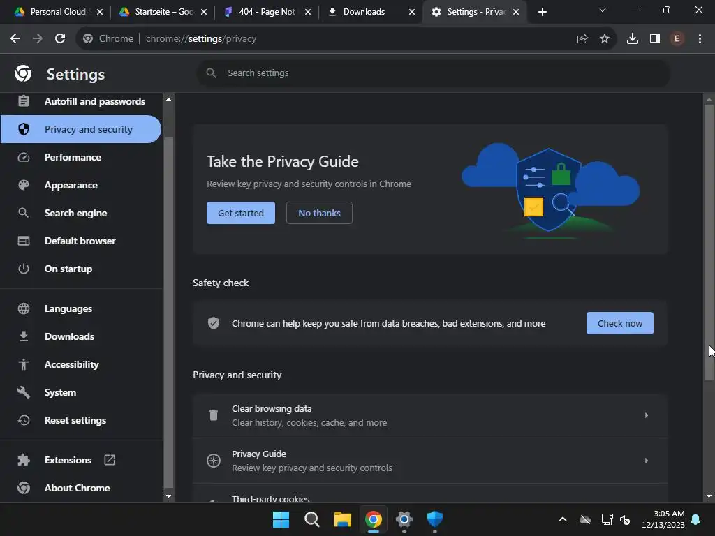This screenshot has height=536, width=715.
Task: Click sidebar scroll-up arrow
Action: (168, 99)
